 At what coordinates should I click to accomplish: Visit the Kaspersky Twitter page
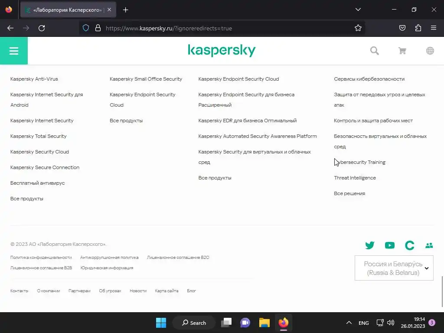pos(369,245)
